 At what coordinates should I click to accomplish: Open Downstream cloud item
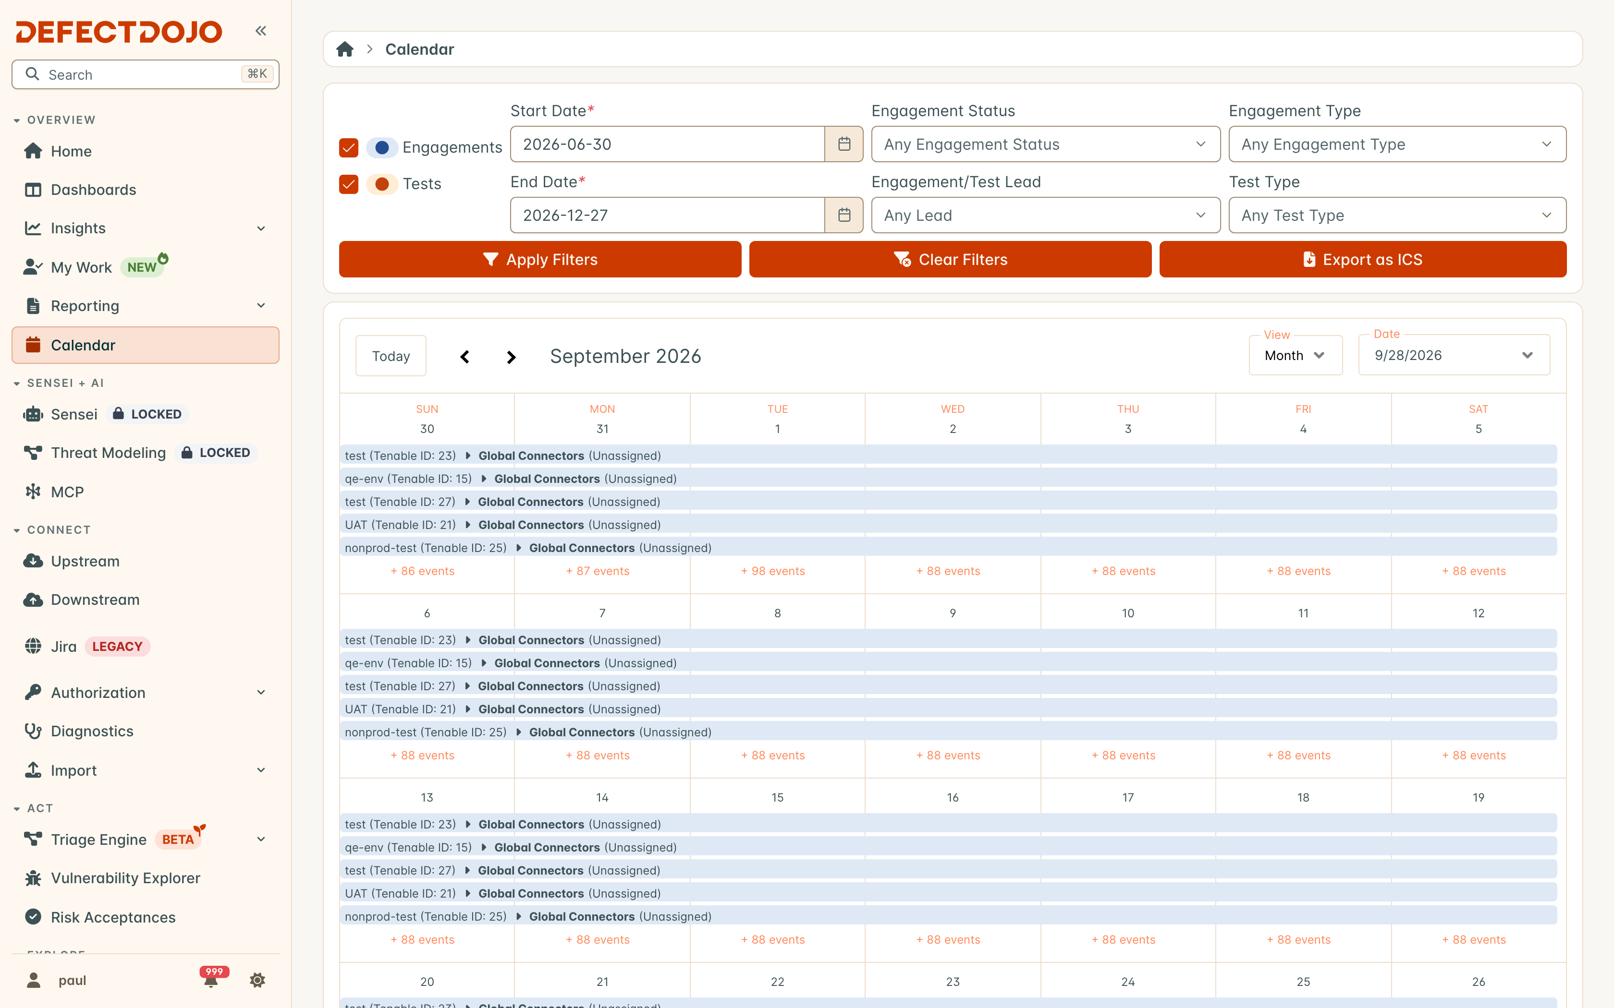tap(146, 600)
